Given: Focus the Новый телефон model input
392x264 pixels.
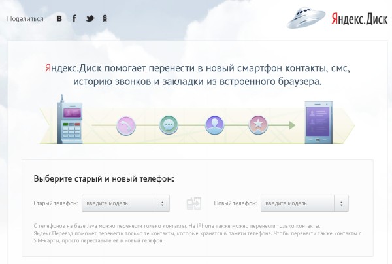Looking at the screenshot, I should [x=297, y=203].
